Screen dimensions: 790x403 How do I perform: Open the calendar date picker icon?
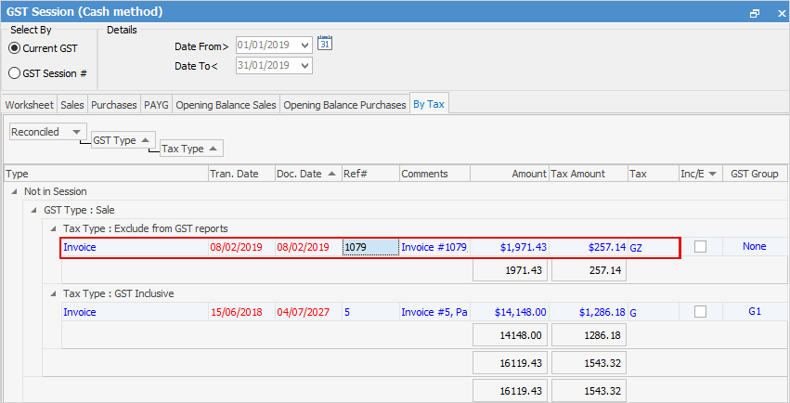click(325, 44)
